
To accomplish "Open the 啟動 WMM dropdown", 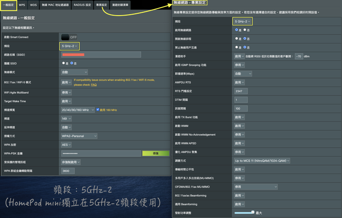I will pyautogui.click(x=239, y=126).
